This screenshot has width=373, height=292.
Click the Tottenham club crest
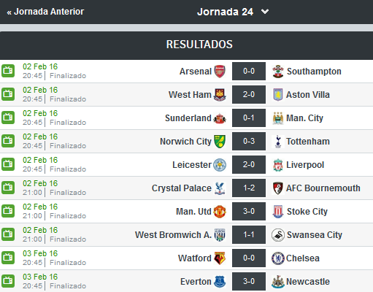[278, 142]
